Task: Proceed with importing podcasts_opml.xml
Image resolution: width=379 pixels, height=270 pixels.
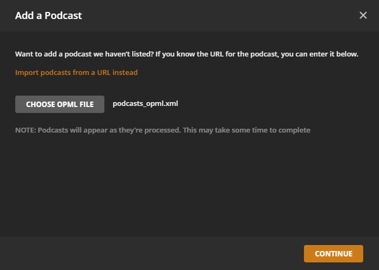Action: pos(333,253)
